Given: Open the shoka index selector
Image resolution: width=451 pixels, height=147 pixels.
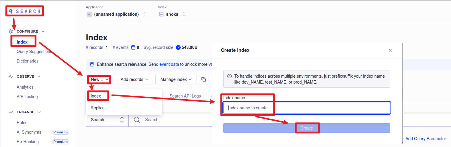Looking at the screenshot, I should [x=172, y=14].
